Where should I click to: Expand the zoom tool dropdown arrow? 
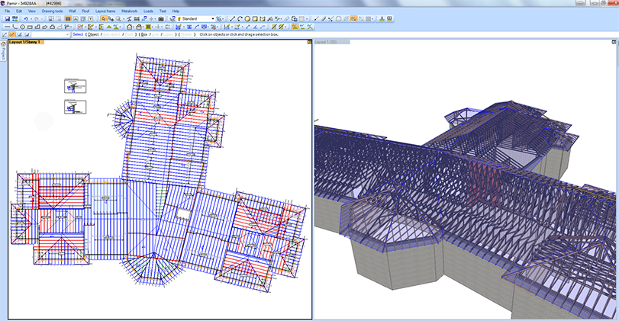point(124,18)
